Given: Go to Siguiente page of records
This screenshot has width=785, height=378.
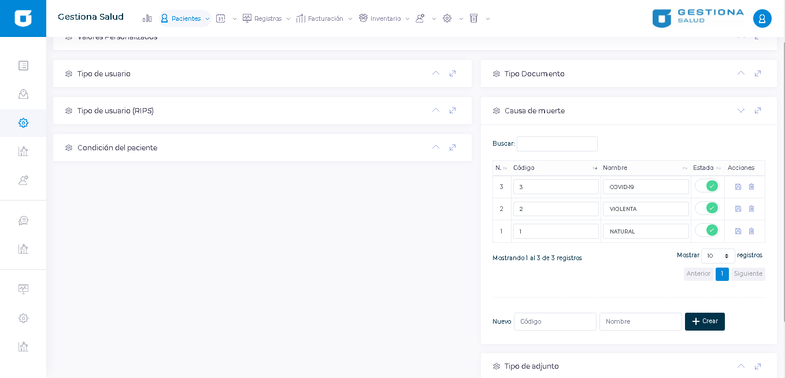Looking at the screenshot, I should [x=748, y=274].
